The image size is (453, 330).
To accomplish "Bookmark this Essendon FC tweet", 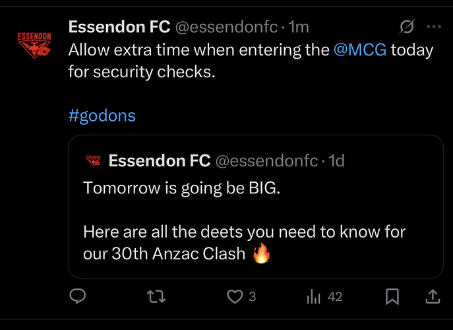I will [x=392, y=297].
